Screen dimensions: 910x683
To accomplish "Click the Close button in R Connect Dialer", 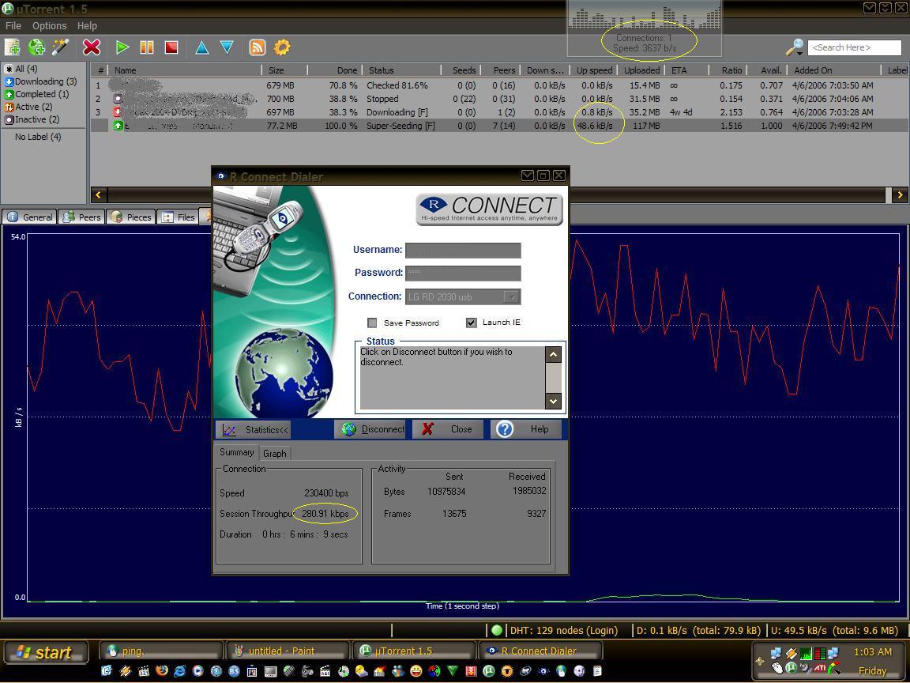I will tap(448, 430).
